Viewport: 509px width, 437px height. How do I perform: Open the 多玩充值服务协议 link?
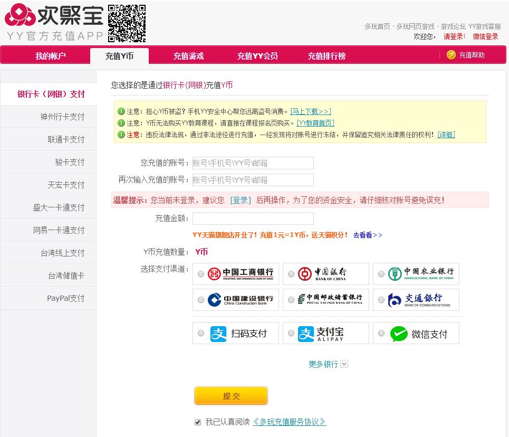[x=289, y=422]
